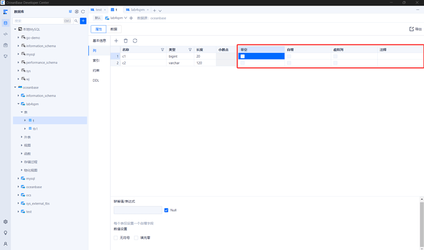Switch to the 数据 tab
The image size is (424, 250).
pyautogui.click(x=114, y=29)
